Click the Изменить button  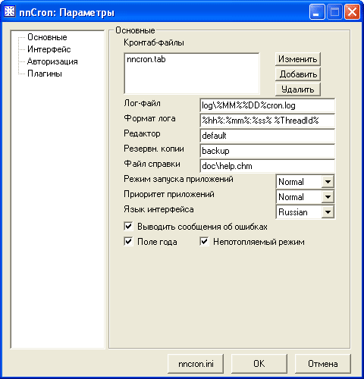[298, 59]
